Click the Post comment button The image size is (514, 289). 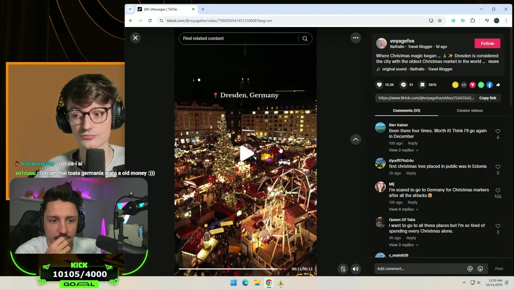499,269
